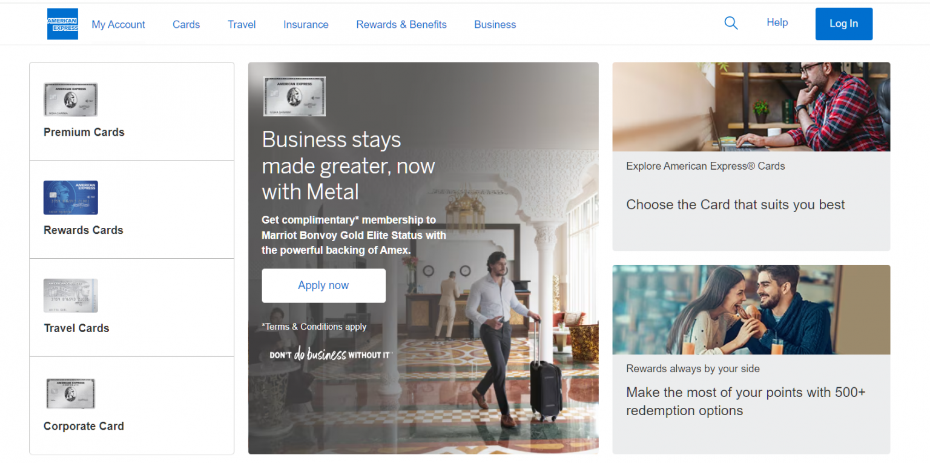930x463 pixels.
Task: Open the My Account menu
Action: (x=119, y=25)
